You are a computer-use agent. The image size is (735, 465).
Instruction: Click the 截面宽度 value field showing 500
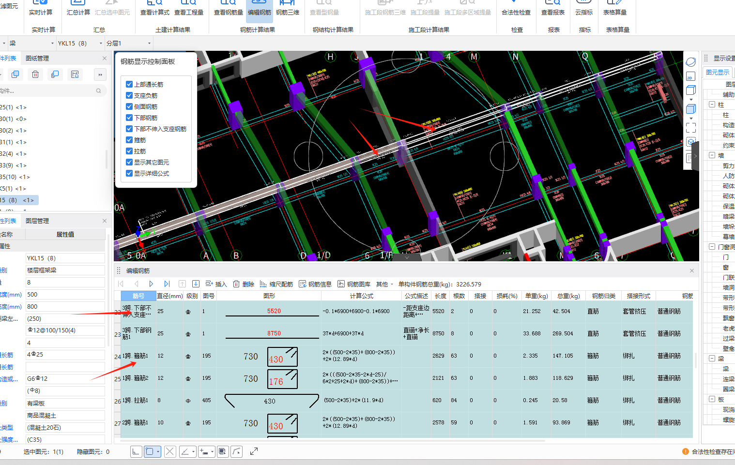(x=65, y=294)
